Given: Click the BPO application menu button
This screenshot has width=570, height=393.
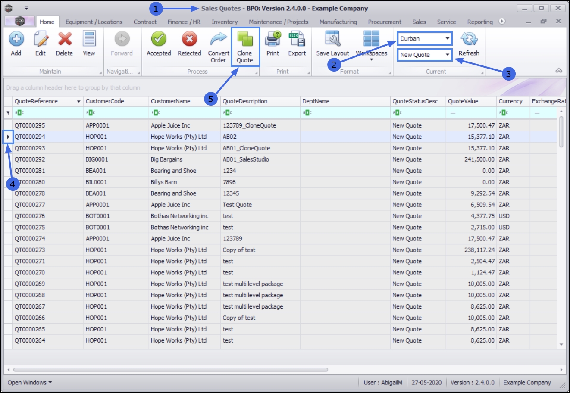Looking at the screenshot, I should click(19, 22).
